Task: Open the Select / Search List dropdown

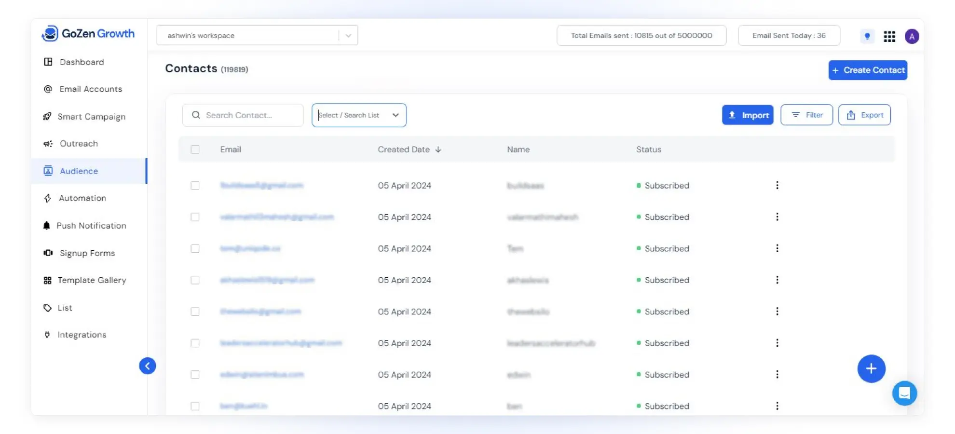Action: tap(359, 115)
